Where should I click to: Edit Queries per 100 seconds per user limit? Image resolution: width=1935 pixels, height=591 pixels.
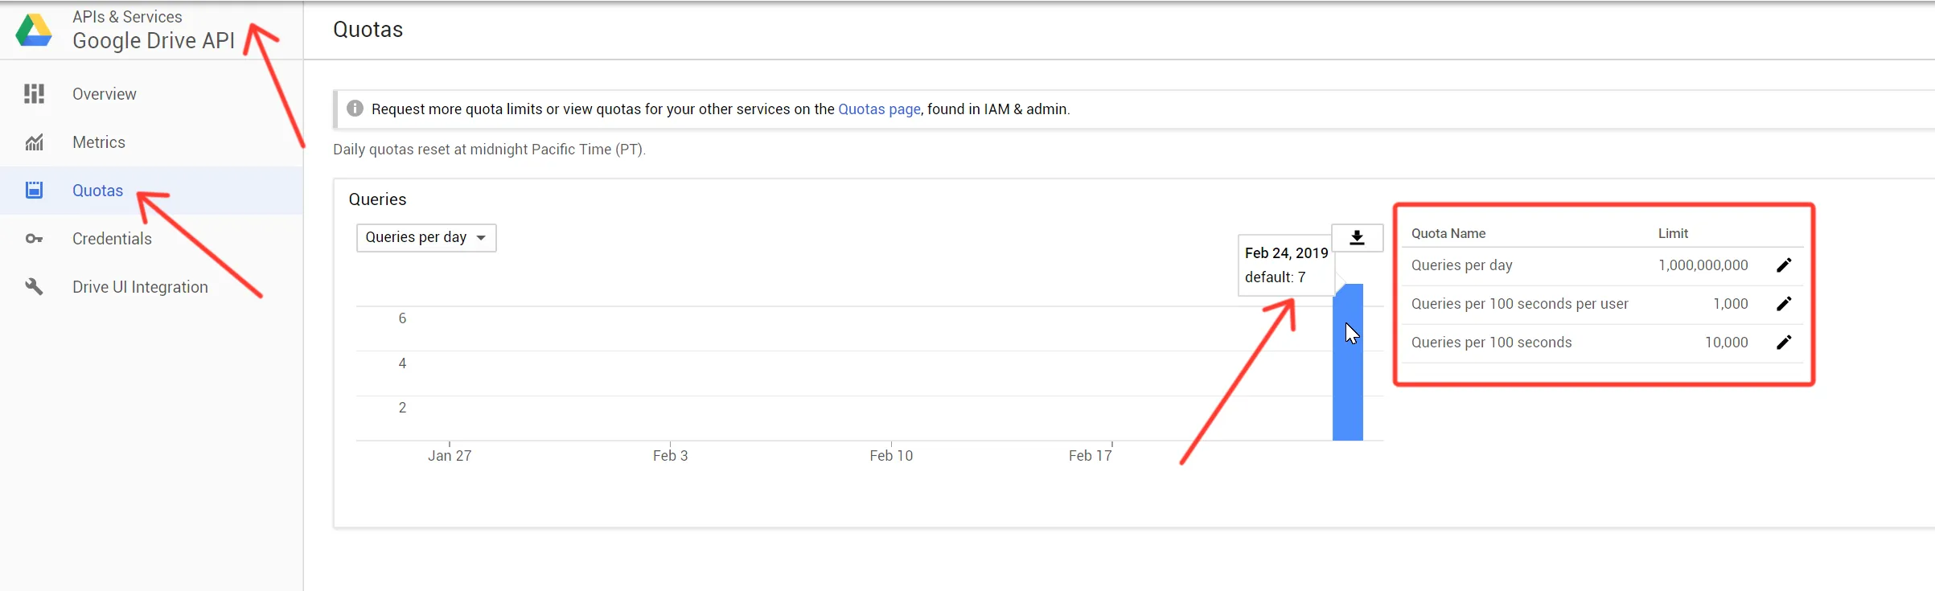point(1783,304)
